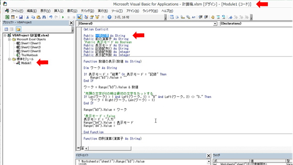The width and height of the screenshot is (293, 165).
Task: Run macro with the green play icon
Action: click(x=63, y=17)
